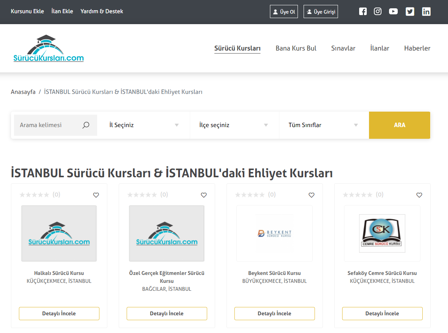Click the Halkalı Sürücü Kursu thumbnail image
This screenshot has height=333, width=448.
tap(59, 233)
